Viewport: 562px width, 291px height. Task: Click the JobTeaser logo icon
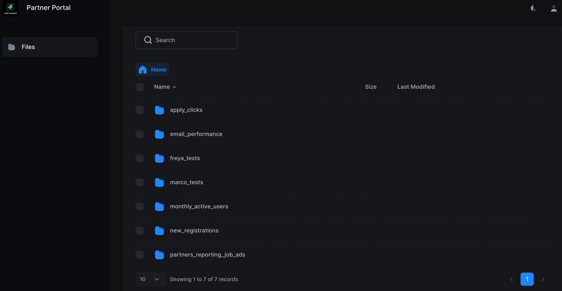pos(10,8)
